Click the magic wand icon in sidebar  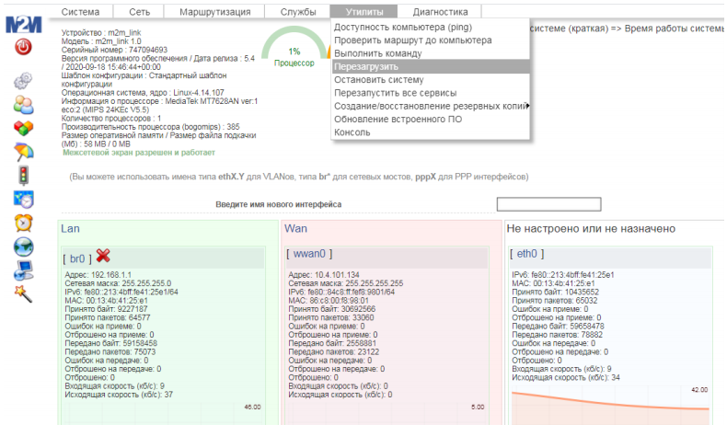tap(24, 293)
